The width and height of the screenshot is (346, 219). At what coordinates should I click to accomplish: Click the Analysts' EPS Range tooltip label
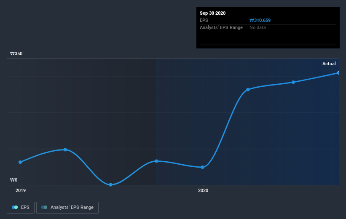click(x=221, y=27)
